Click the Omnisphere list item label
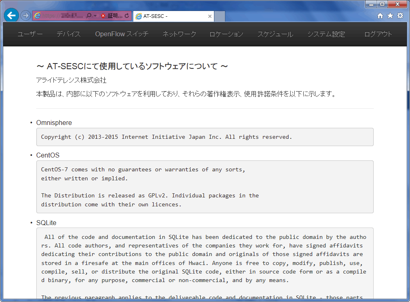Image resolution: width=410 pixels, height=302 pixels. (x=54, y=123)
